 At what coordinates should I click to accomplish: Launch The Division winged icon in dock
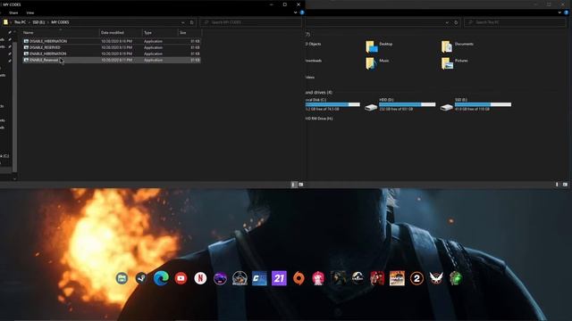pos(436,278)
